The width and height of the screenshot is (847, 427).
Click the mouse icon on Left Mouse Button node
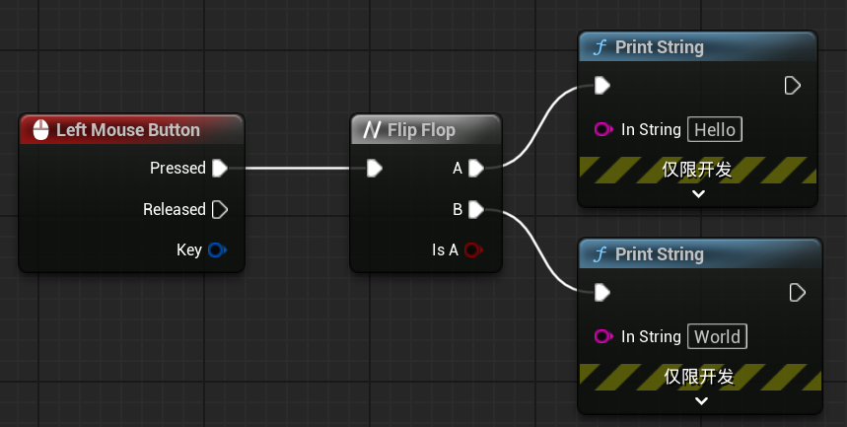40,130
